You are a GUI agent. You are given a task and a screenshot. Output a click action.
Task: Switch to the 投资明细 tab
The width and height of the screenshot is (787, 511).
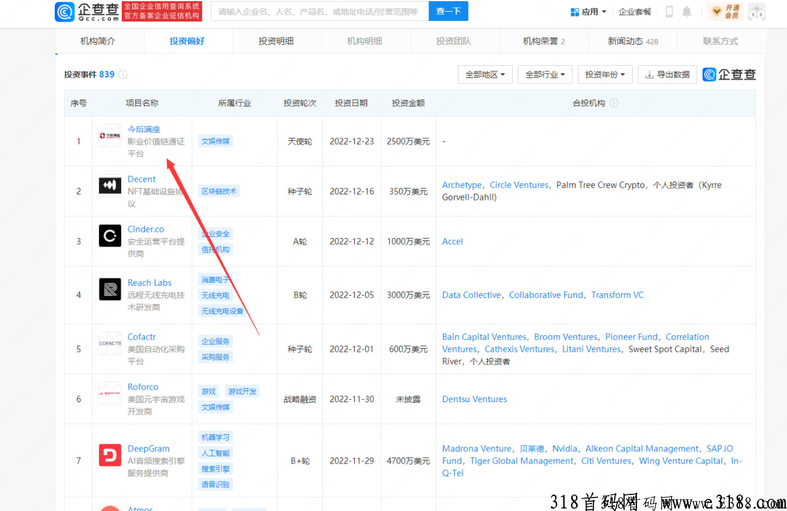point(276,41)
